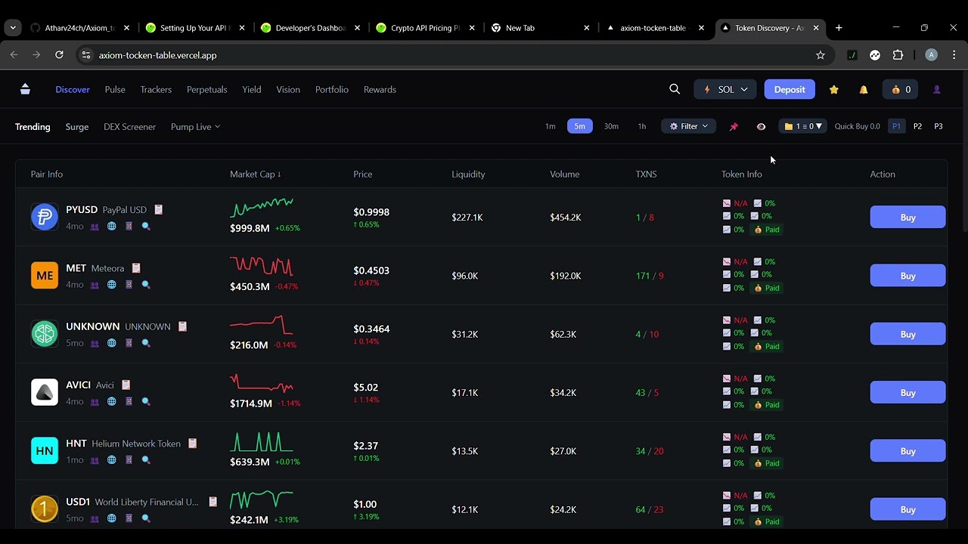Reload the browser page
Screen dimensions: 968x544
(59, 55)
